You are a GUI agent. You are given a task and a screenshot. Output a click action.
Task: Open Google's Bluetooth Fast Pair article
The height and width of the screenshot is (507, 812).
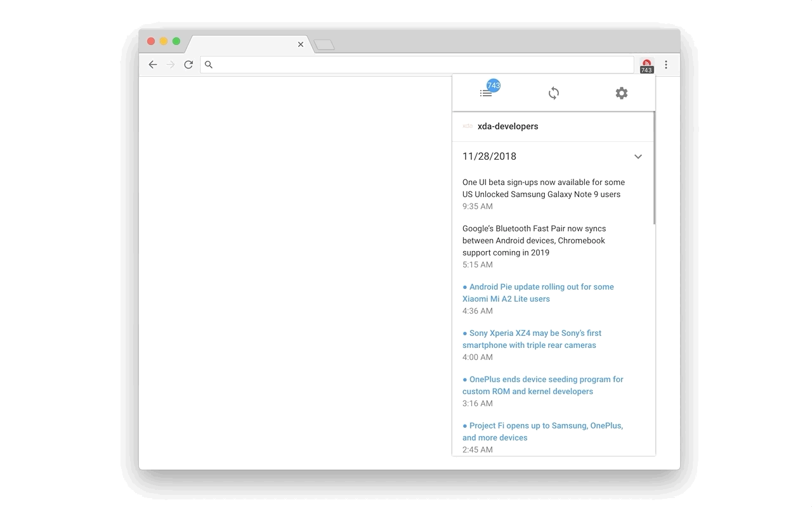(534, 240)
